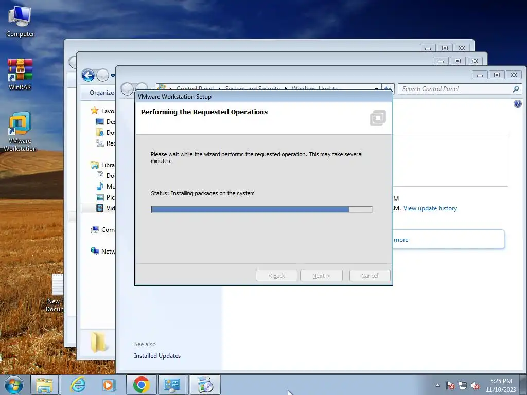
Task: Select Videos library in the Explorer sidebar
Action: pyautogui.click(x=106, y=208)
